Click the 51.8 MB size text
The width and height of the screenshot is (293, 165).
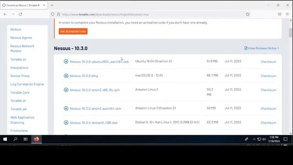coord(212,61)
